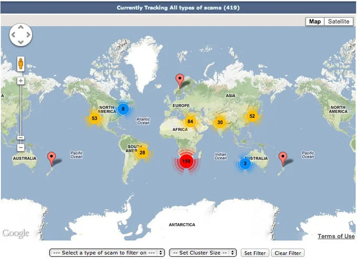Select the orange Street View pegman
This screenshot has width=357, height=259.
pos(20,63)
